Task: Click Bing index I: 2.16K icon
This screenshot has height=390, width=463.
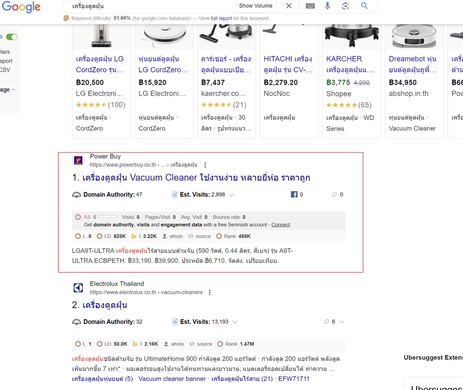Action: pos(135,344)
